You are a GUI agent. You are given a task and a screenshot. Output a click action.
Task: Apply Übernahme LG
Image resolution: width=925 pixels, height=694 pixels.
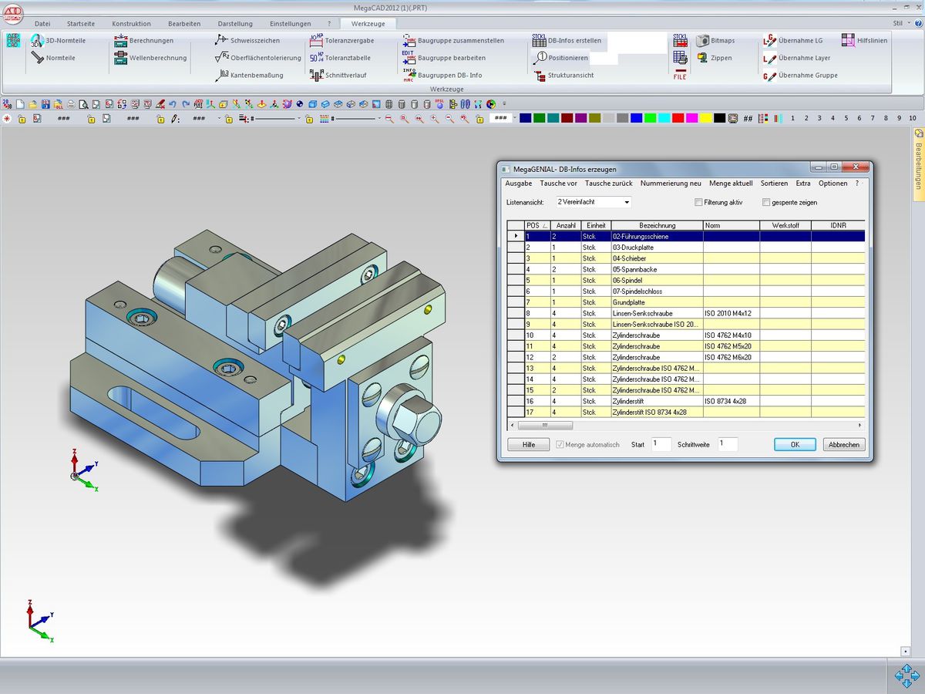click(x=792, y=40)
